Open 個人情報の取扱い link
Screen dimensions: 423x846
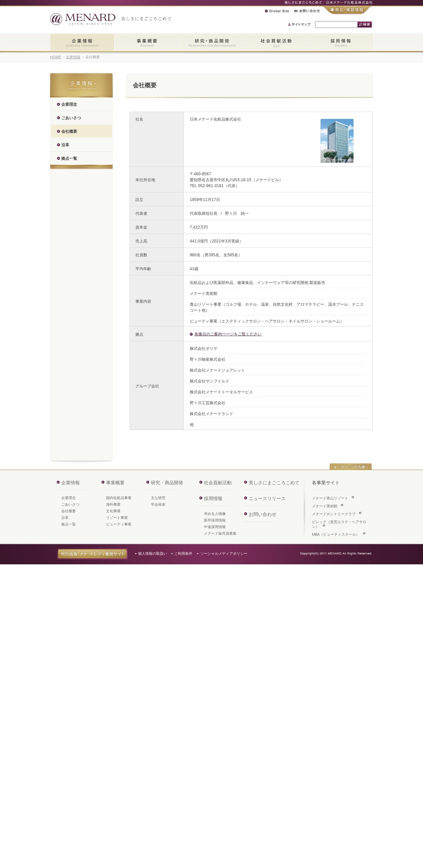tap(152, 553)
